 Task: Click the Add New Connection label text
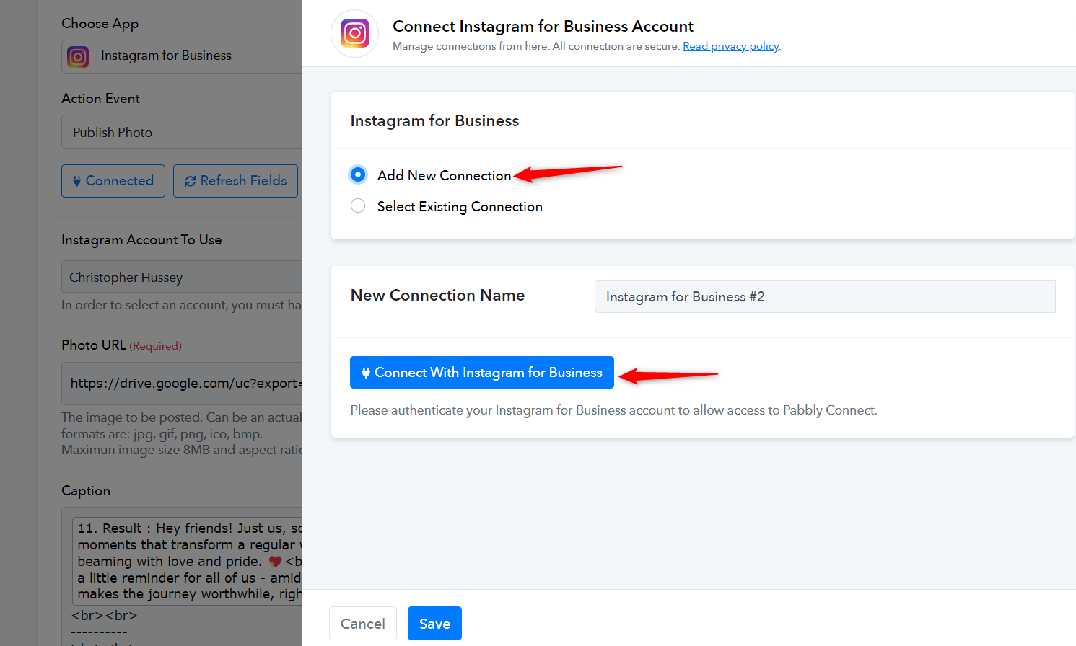[445, 175]
